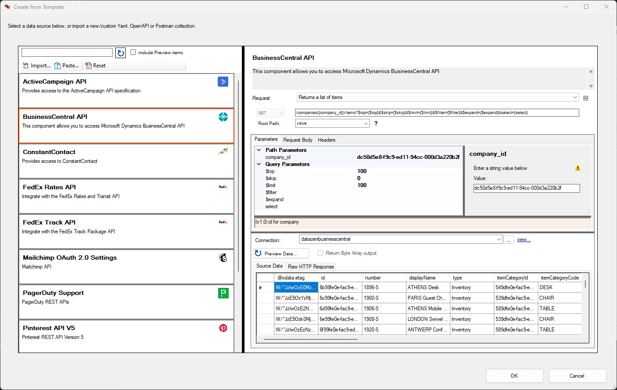617x390 pixels.
Task: Click the PagerDuty green P icon
Action: tap(223, 293)
